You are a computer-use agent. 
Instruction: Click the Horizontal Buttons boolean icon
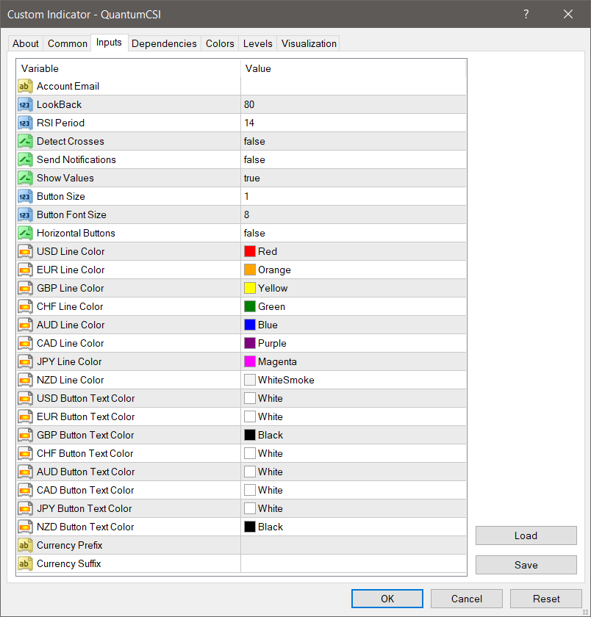coord(25,234)
